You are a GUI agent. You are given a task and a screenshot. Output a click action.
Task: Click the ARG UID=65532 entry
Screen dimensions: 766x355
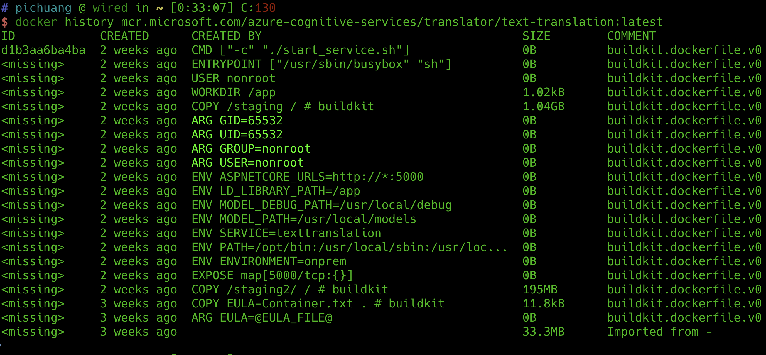click(237, 135)
